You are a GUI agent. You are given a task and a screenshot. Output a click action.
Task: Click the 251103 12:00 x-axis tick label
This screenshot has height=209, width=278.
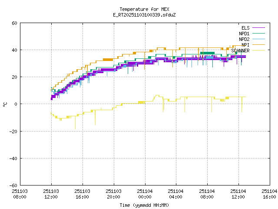click(x=51, y=194)
